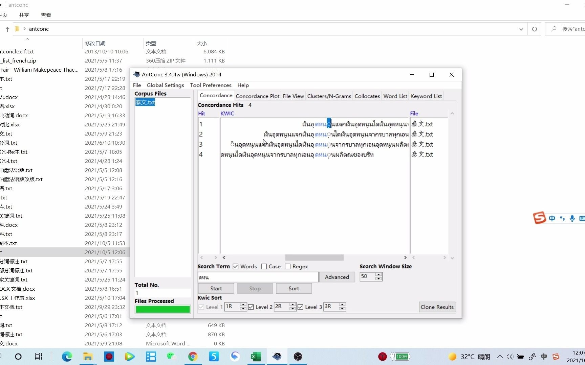
Task: Click the AntConc taskbar icon
Action: [277, 357]
